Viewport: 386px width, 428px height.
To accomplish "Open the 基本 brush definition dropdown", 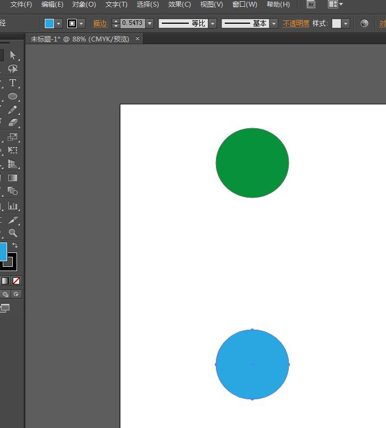I will coord(274,24).
